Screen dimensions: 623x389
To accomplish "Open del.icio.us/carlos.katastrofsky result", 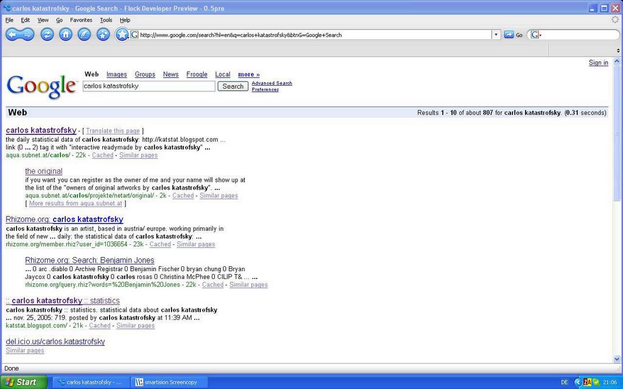I will pos(55,342).
